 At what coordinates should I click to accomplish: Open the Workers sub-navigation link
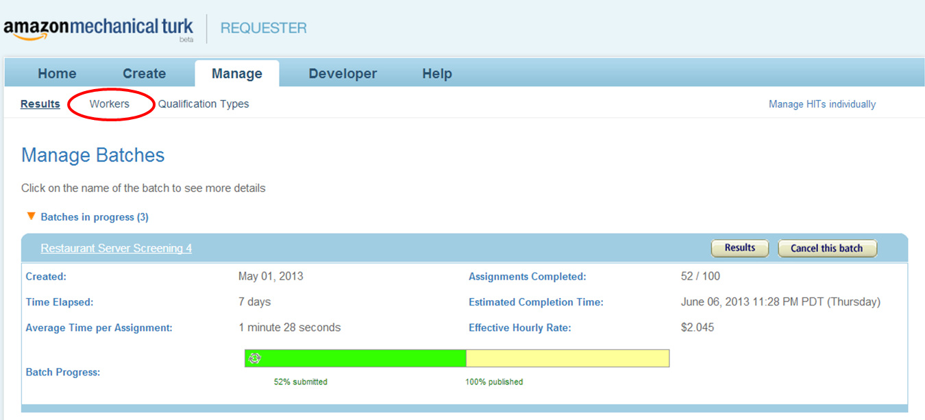tap(110, 104)
